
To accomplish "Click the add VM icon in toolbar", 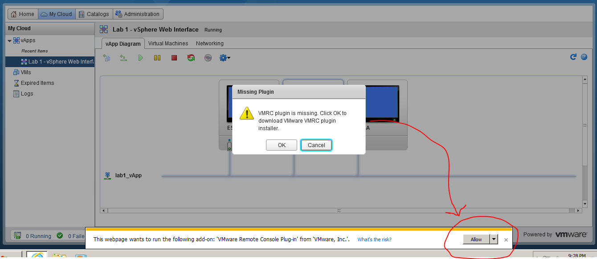I will [106, 58].
